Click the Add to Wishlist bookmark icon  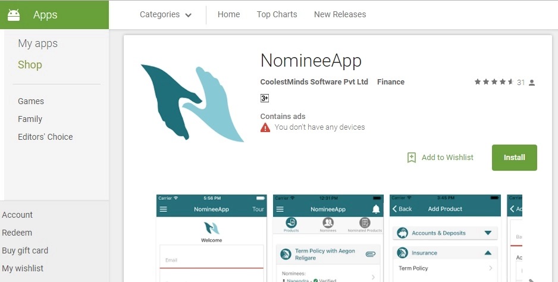[412, 158]
